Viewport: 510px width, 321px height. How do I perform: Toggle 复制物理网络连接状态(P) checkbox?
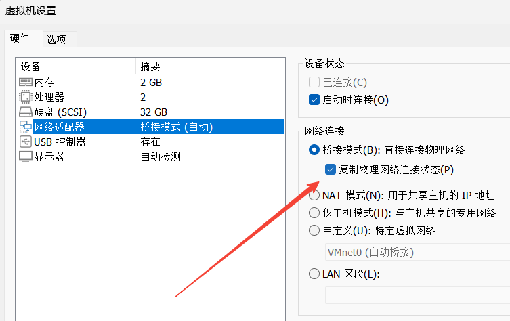[x=330, y=169]
